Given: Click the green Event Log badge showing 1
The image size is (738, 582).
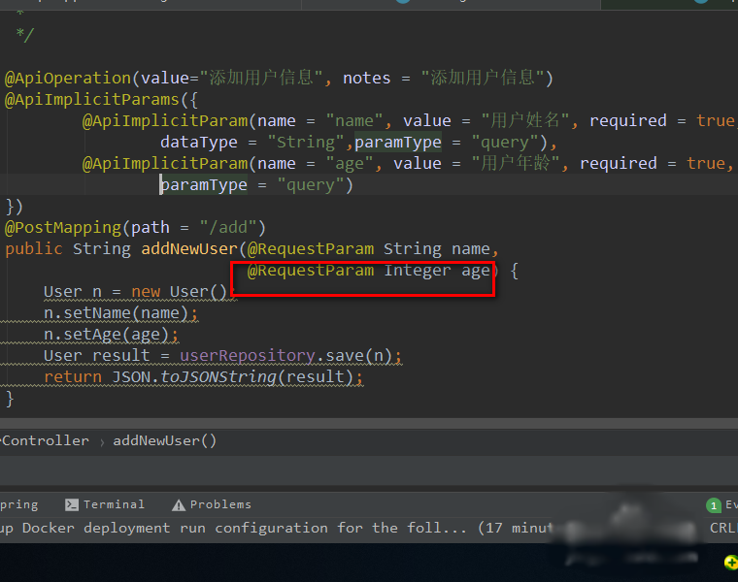Looking at the screenshot, I should point(714,505).
